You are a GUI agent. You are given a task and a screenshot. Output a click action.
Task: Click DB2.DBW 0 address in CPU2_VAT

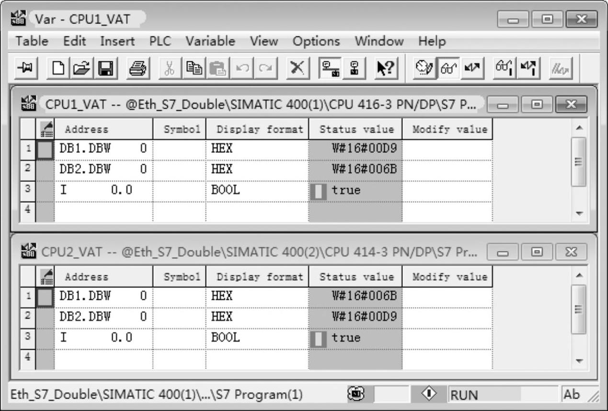click(x=103, y=317)
